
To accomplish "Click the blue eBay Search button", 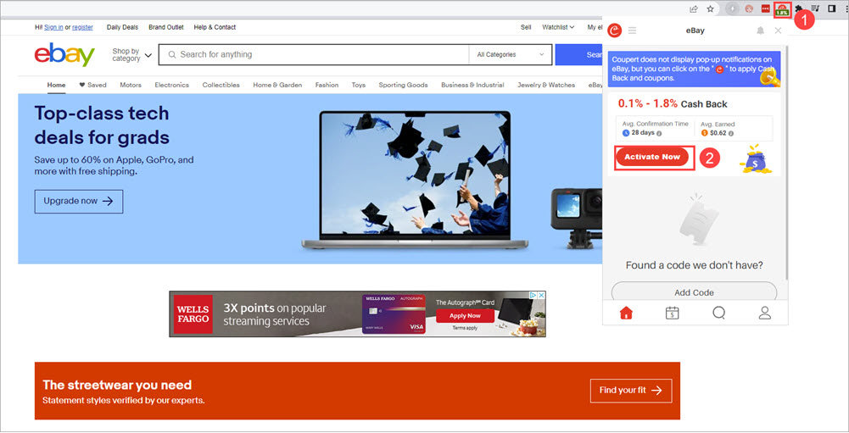I will (578, 55).
